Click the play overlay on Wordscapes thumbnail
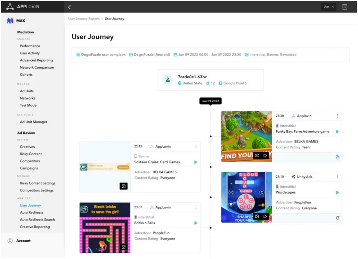 tap(265, 216)
